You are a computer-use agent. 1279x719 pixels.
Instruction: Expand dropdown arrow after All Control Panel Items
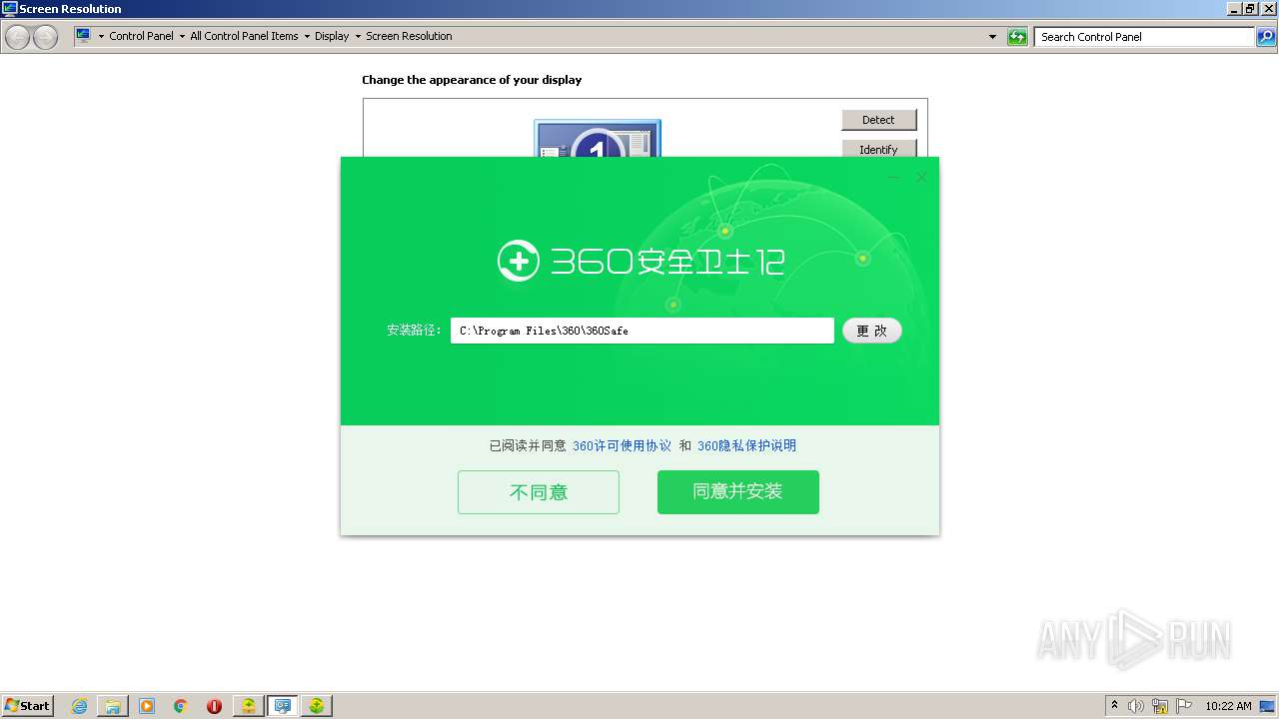[307, 36]
